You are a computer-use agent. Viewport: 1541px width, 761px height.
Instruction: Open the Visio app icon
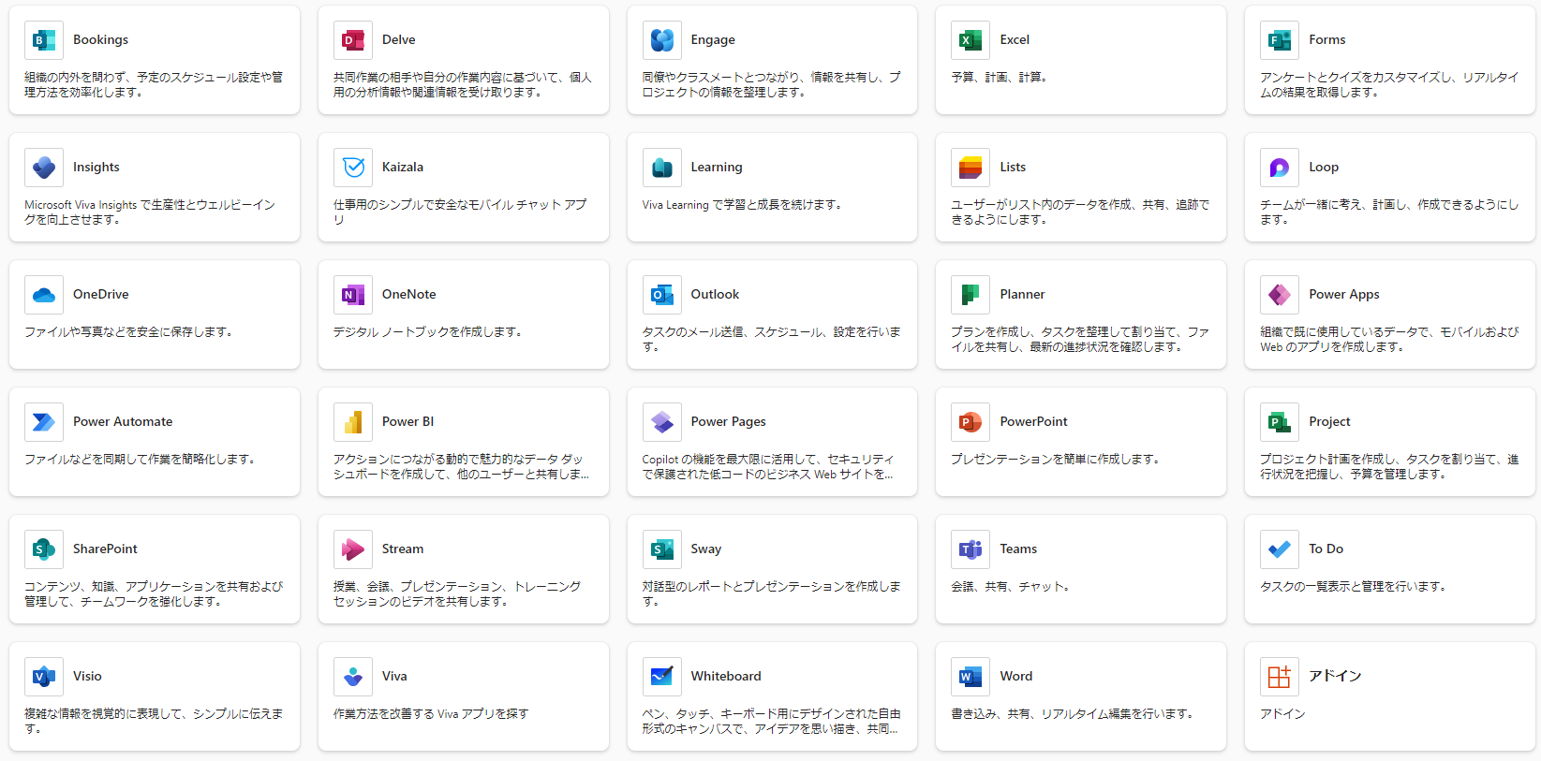tap(44, 677)
